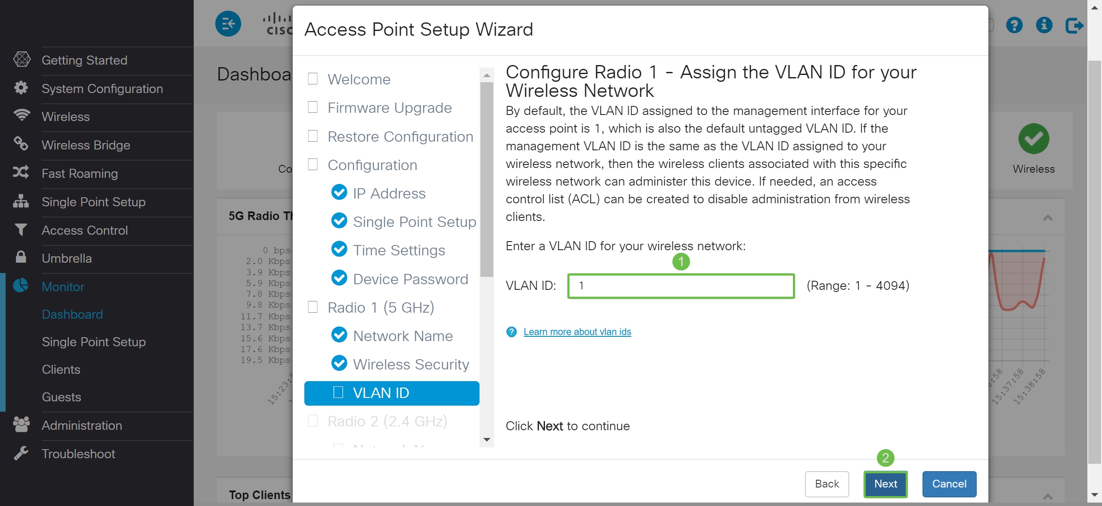
Task: Collapse the 5G Radio panel chevron
Action: click(1048, 218)
